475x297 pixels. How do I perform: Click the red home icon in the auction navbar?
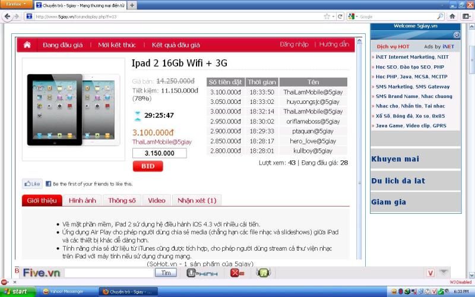tap(27, 45)
